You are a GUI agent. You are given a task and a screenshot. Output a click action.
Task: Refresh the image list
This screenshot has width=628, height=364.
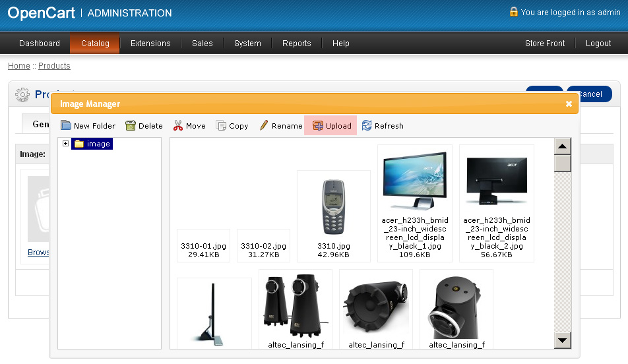tap(367, 126)
